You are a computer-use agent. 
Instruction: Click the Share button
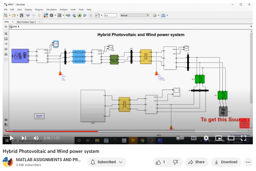pos(196,162)
